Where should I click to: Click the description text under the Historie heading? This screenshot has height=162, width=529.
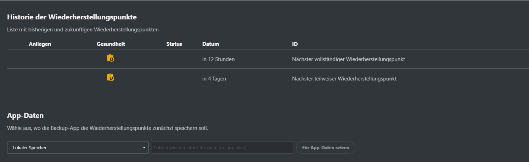[83, 30]
